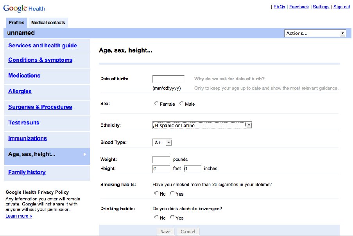This screenshot has height=236, width=353.
Task: Expand the Actions dropdown menu
Action: point(315,33)
